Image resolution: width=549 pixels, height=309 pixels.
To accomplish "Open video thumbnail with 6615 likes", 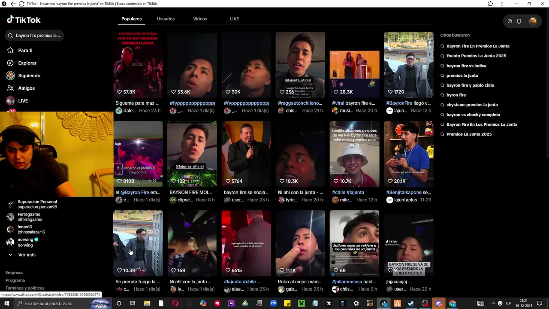I will (246, 243).
